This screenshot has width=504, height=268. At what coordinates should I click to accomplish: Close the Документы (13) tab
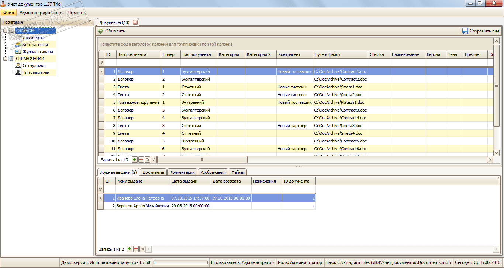click(x=135, y=22)
